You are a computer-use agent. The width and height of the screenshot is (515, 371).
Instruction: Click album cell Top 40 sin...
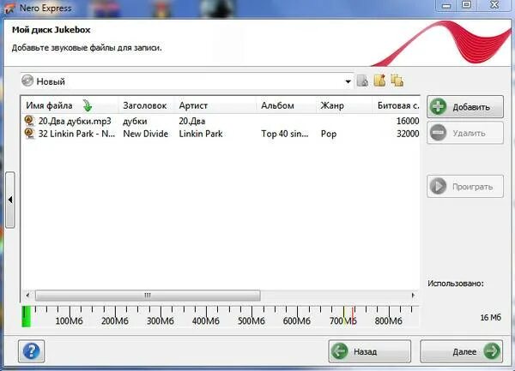tap(285, 134)
